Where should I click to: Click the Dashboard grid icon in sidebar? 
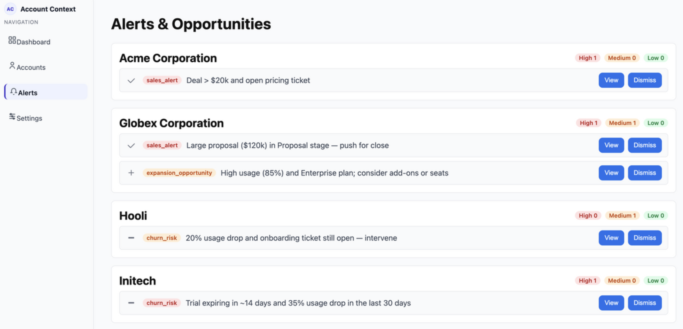click(12, 40)
